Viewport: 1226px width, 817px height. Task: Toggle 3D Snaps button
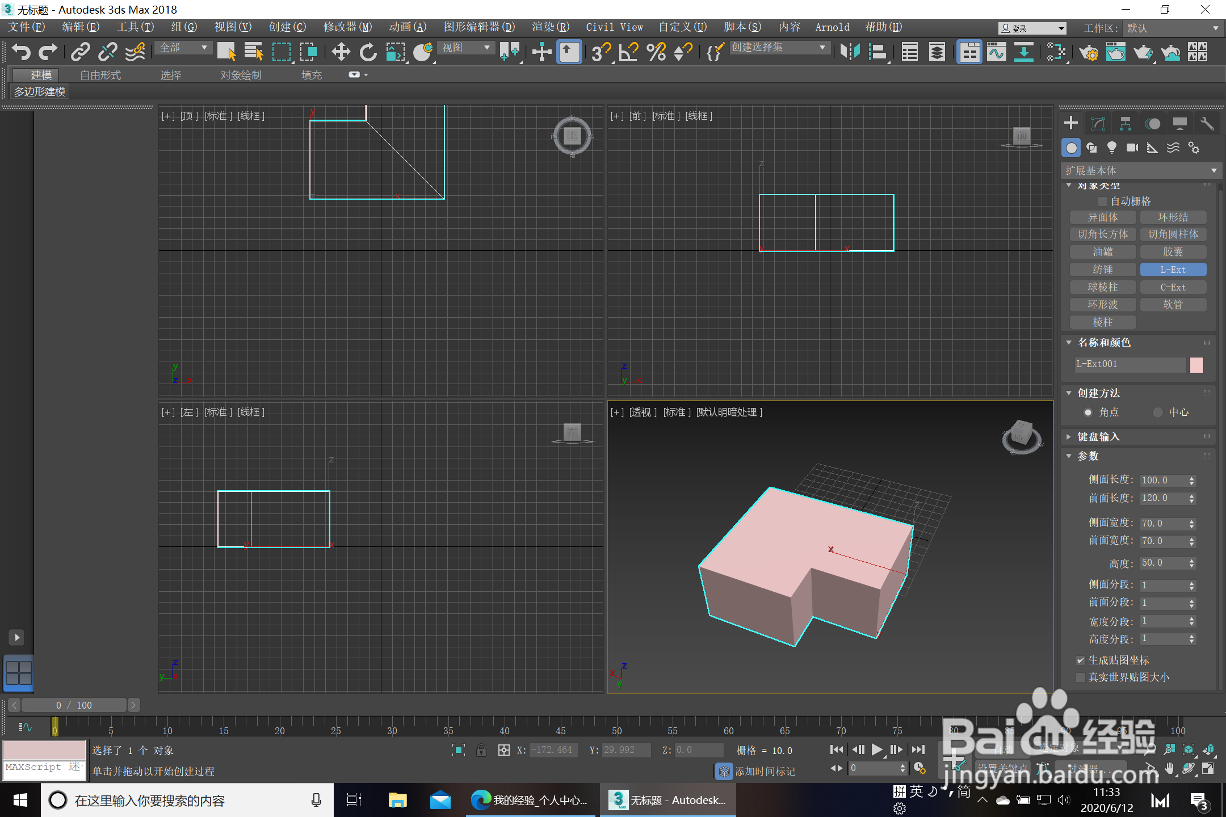pos(601,52)
